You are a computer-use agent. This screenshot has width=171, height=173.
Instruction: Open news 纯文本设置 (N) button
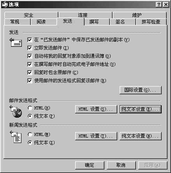tap(140, 136)
